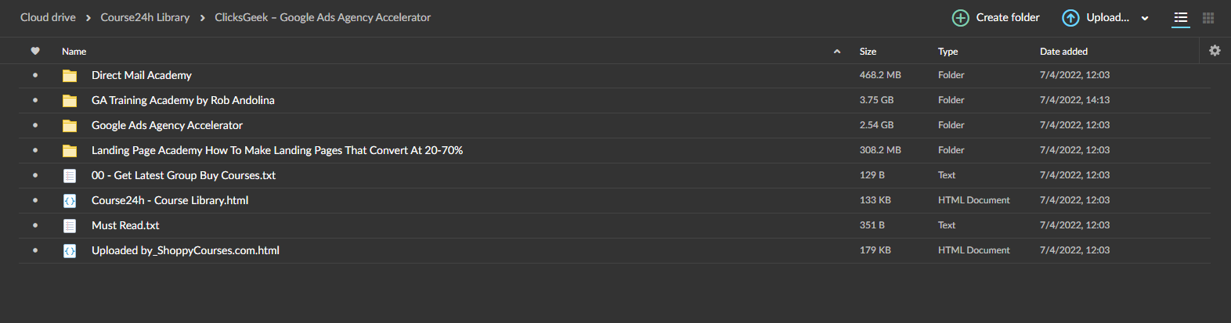Switch to thumbnail grid view
Screen dimensions: 1231x323
coord(1208,17)
